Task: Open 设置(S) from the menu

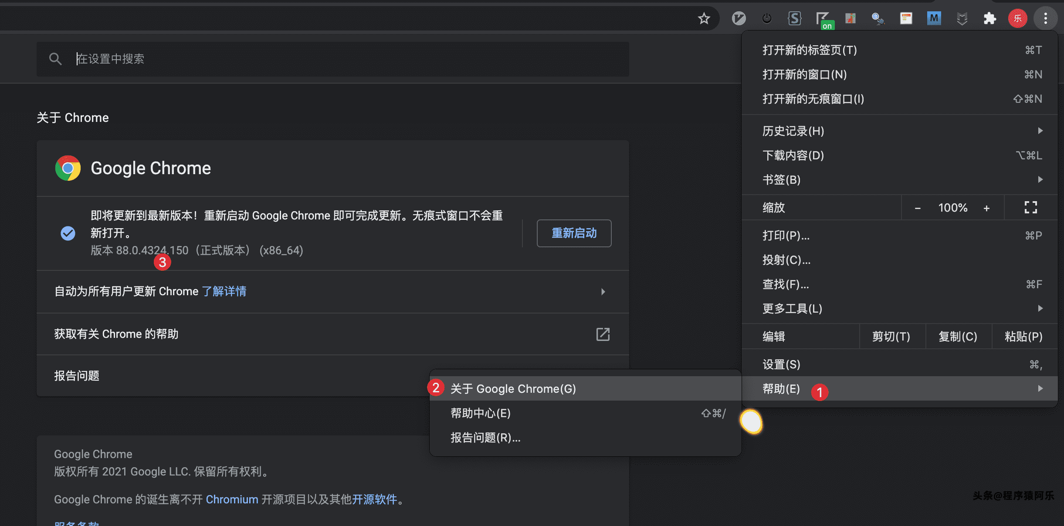Action: pos(899,364)
